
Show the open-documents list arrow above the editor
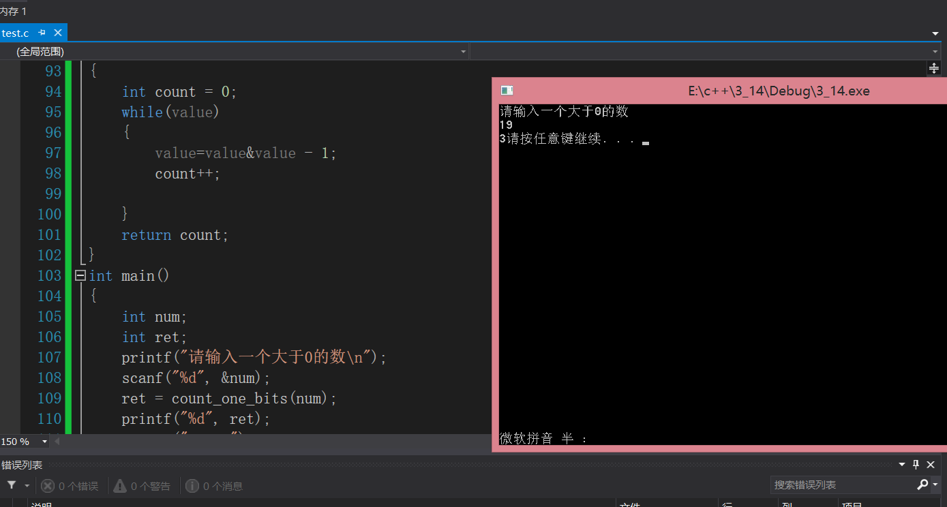tap(935, 33)
